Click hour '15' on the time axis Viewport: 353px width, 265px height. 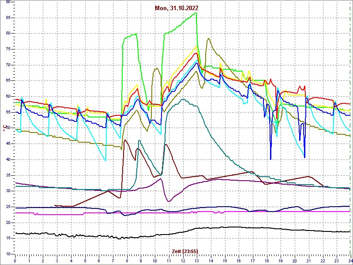225,261
